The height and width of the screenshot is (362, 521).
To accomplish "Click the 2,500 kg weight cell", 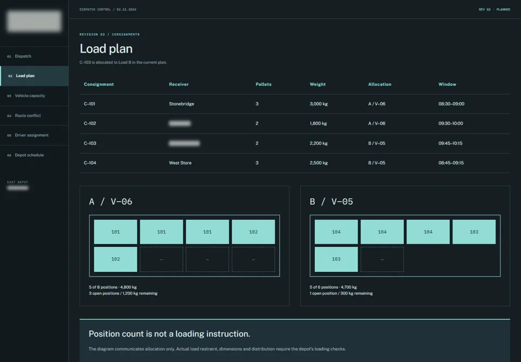I will tap(319, 163).
